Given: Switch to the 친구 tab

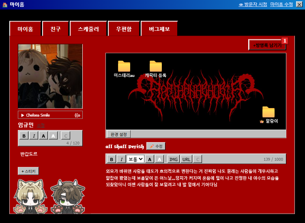Looking at the screenshot, I should [56, 29].
